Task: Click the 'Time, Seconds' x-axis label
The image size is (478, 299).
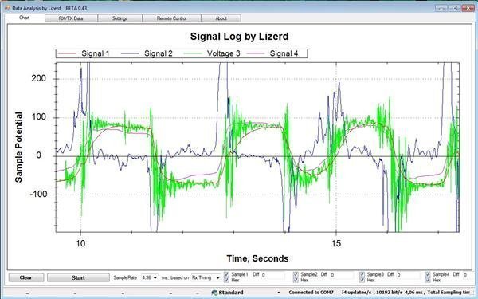Action: (x=257, y=258)
